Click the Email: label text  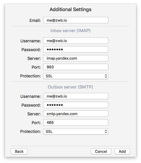pyautogui.click(x=35, y=20)
